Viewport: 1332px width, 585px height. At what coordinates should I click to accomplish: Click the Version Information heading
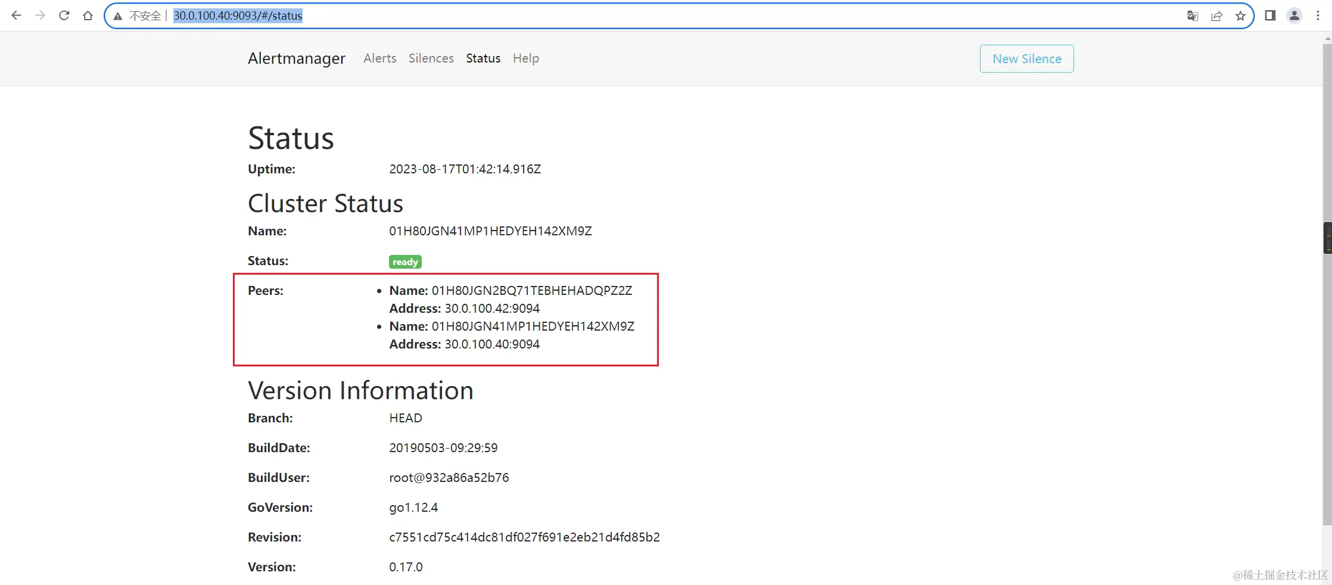coord(360,390)
